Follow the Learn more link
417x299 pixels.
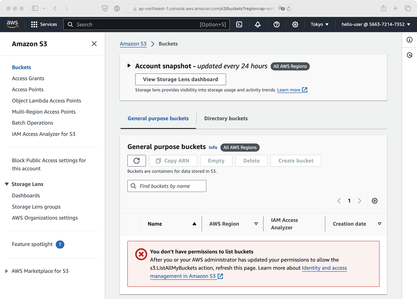point(292,90)
